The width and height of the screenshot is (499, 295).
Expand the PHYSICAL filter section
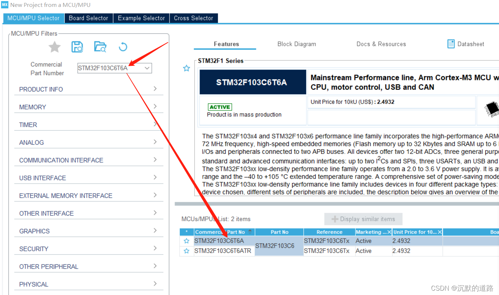(89, 284)
